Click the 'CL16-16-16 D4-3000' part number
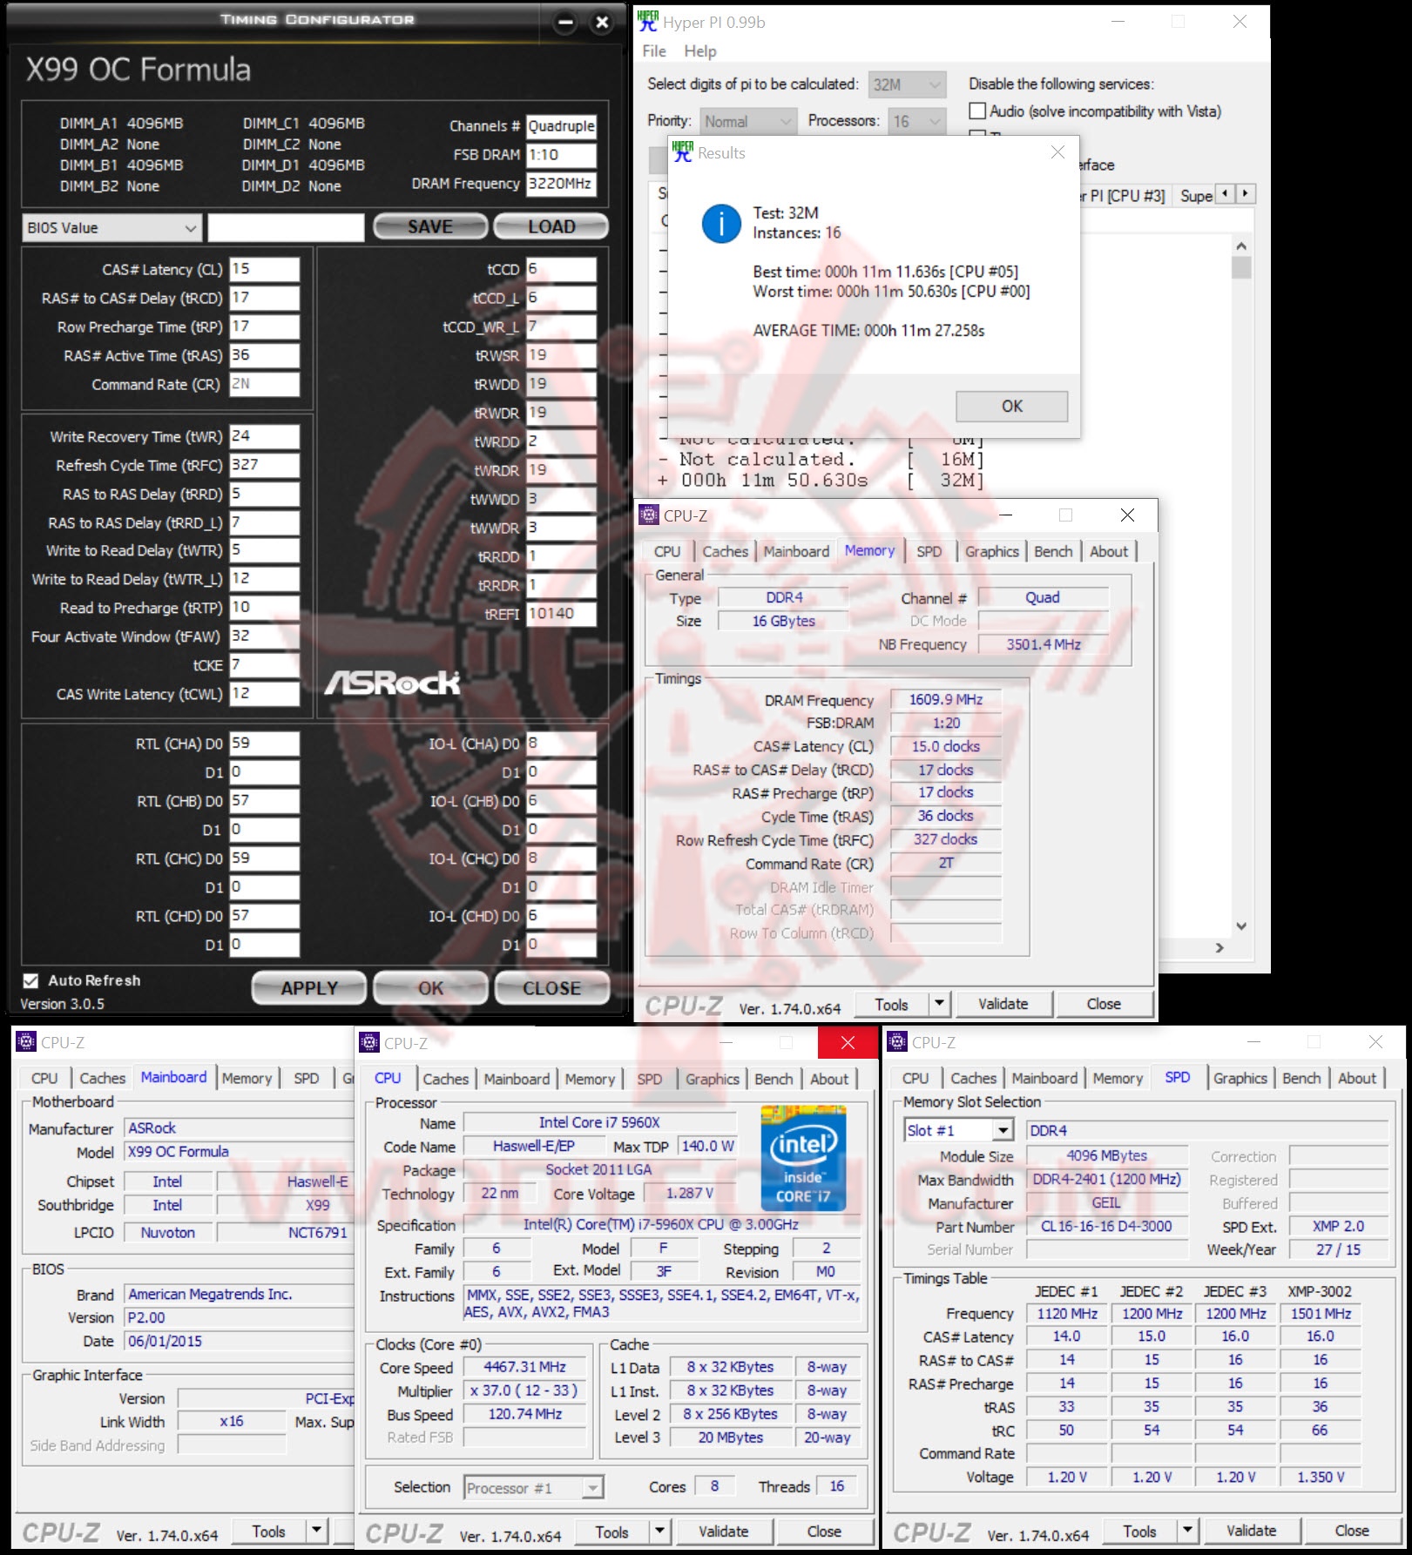 coord(1106,1227)
